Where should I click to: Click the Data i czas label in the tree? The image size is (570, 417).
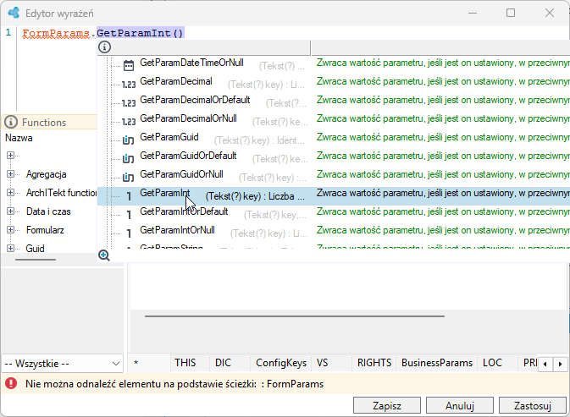click(48, 211)
